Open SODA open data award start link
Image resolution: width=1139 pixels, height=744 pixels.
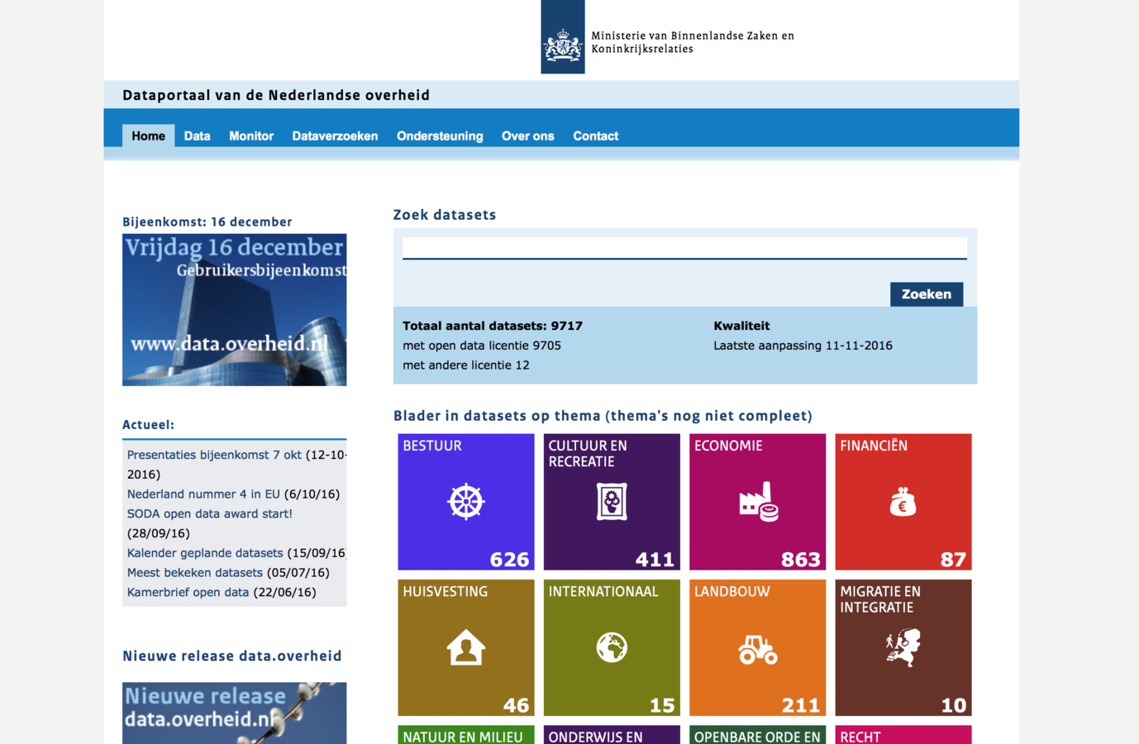[x=210, y=513]
